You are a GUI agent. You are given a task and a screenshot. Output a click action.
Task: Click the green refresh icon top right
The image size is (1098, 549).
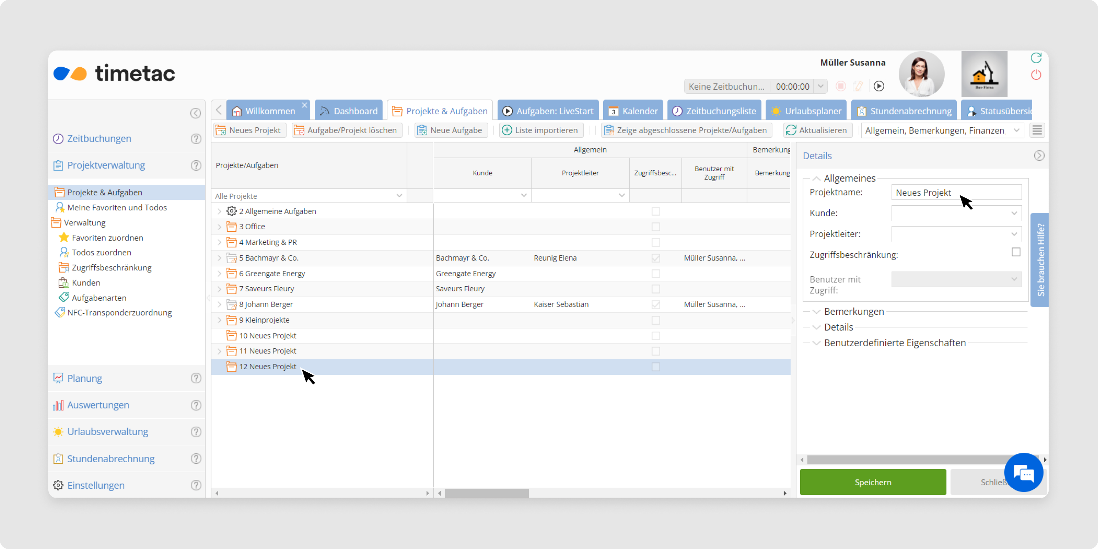click(1036, 57)
